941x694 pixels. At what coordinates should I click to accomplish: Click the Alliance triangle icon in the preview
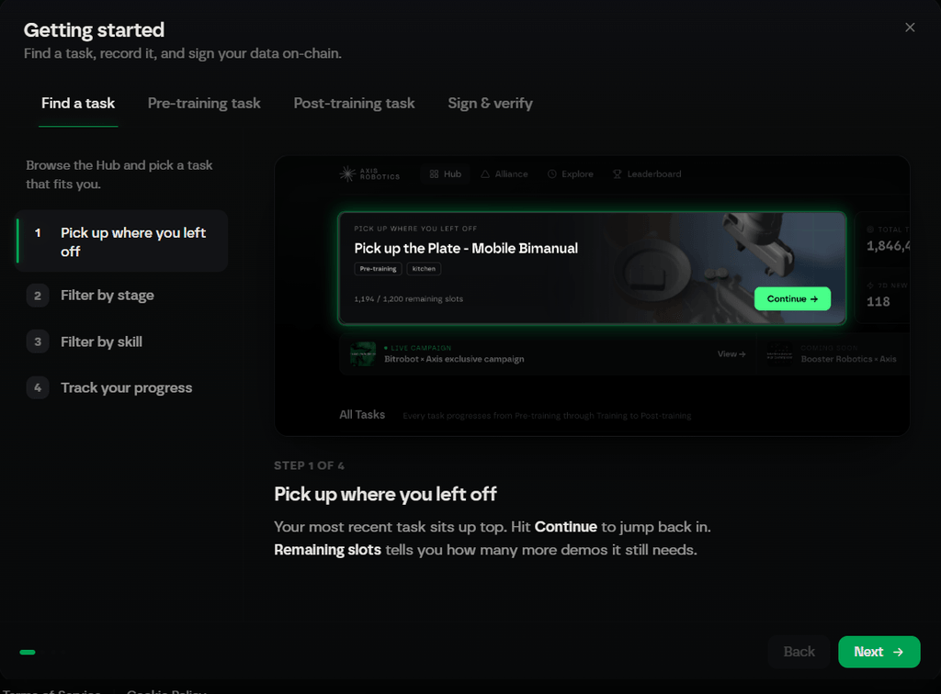(x=485, y=173)
